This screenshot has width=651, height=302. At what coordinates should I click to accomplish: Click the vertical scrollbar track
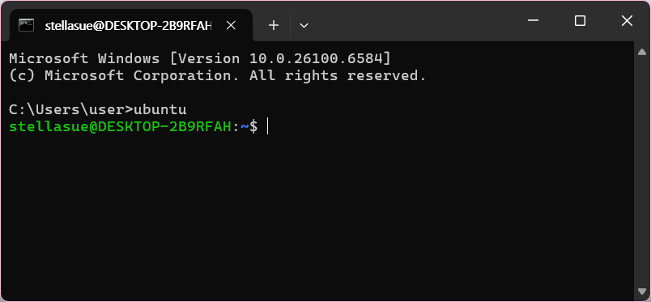[642, 172]
